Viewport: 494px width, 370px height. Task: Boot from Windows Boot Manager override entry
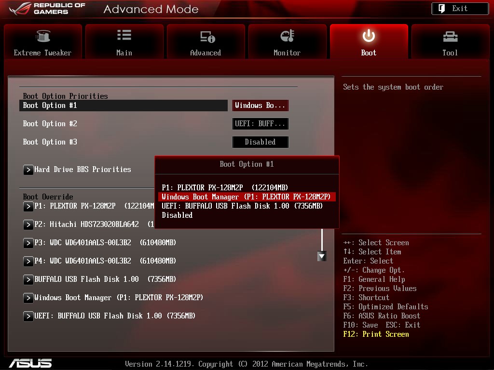119,297
